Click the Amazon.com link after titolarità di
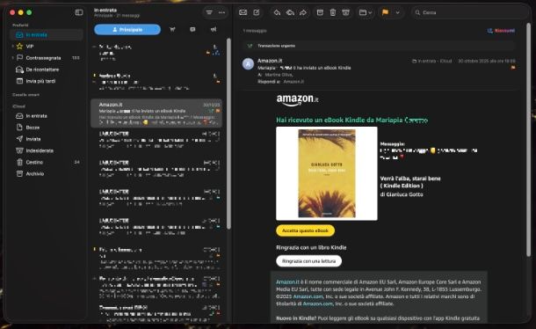The image size is (536, 329). [317, 303]
